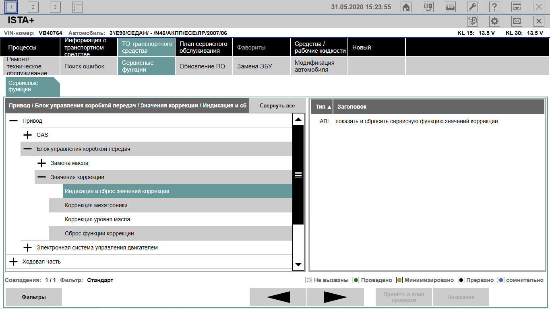
Task: Select Индикация и сброс значений коррекции
Action: pyautogui.click(x=177, y=191)
